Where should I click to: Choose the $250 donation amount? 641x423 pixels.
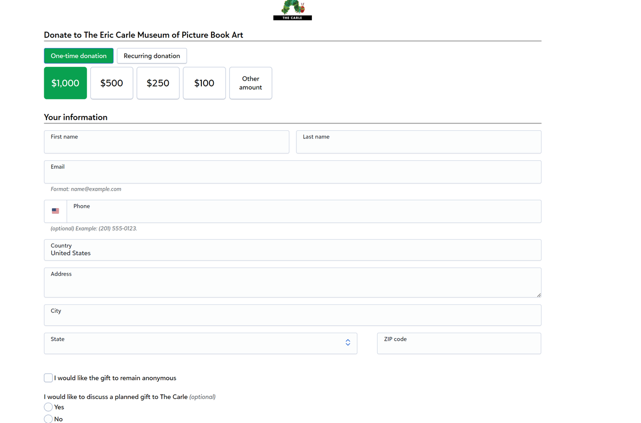tap(158, 83)
